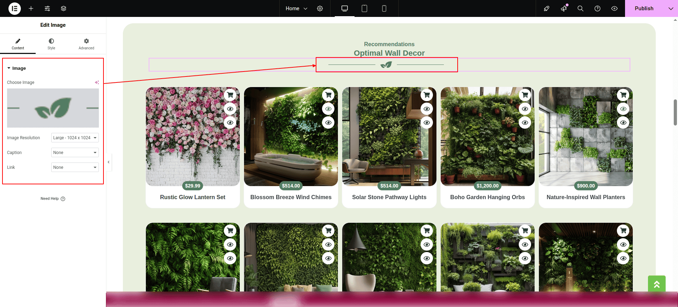
Task: Click the $29.99 price badge
Action: tap(192, 186)
